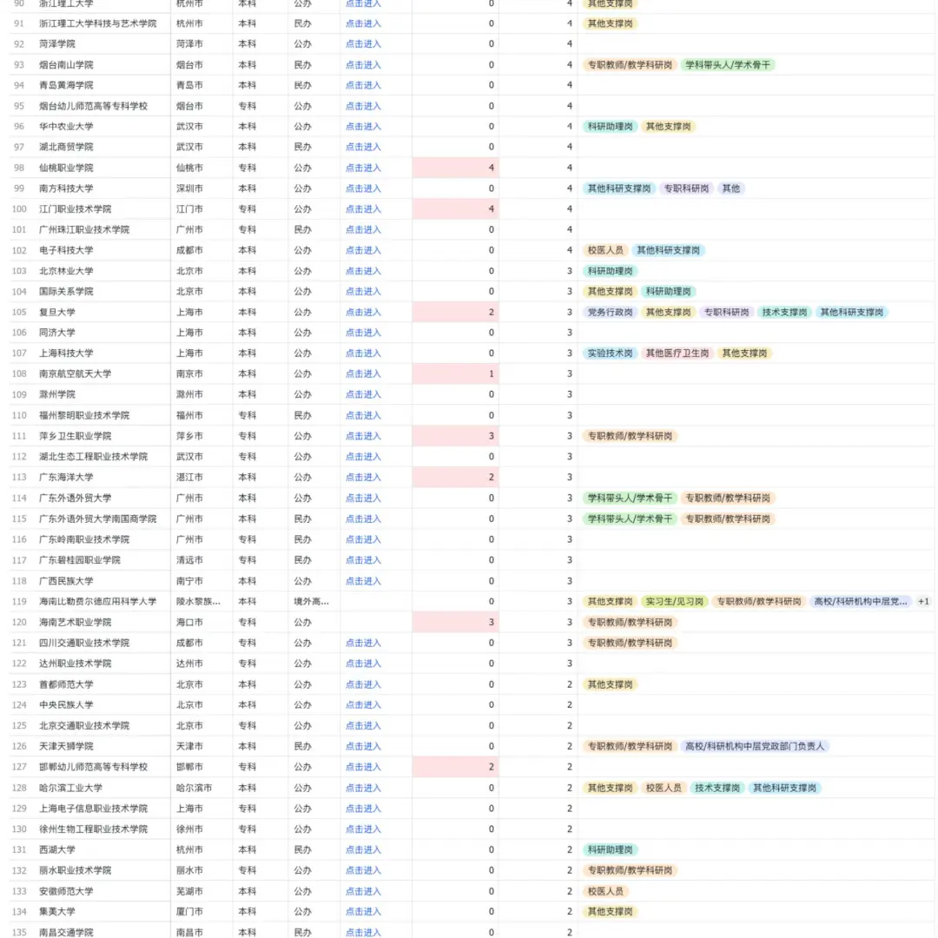Image resolution: width=938 pixels, height=938 pixels.
Task: Select the 专职科研岗 tag in 南方科技大学 row
Action: [x=686, y=188]
